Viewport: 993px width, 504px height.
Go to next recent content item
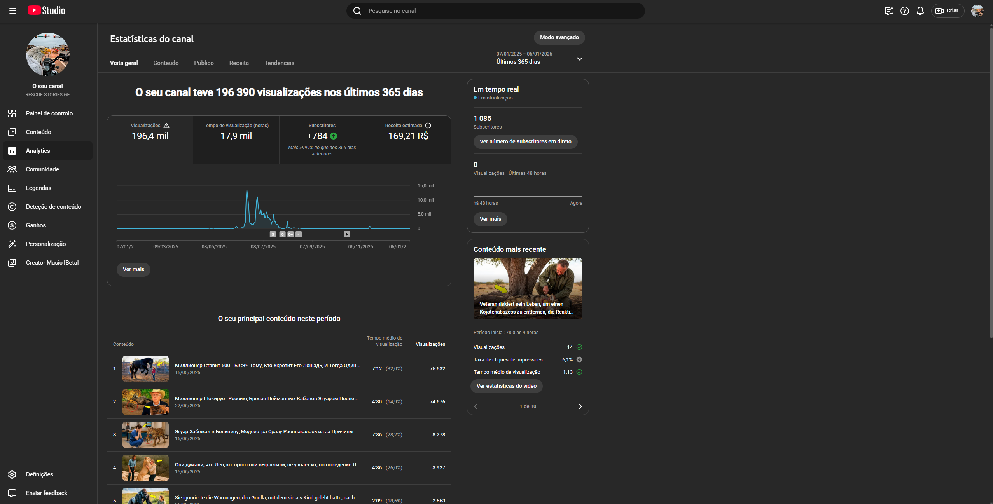click(580, 406)
